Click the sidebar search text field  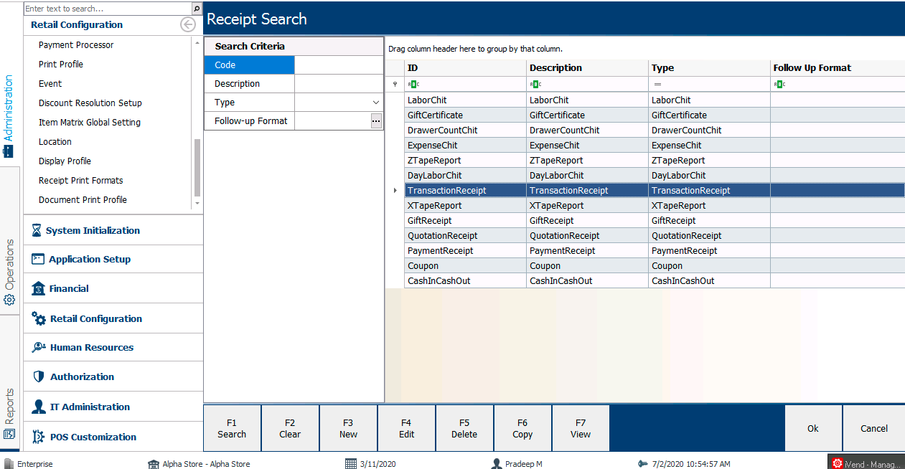click(108, 9)
